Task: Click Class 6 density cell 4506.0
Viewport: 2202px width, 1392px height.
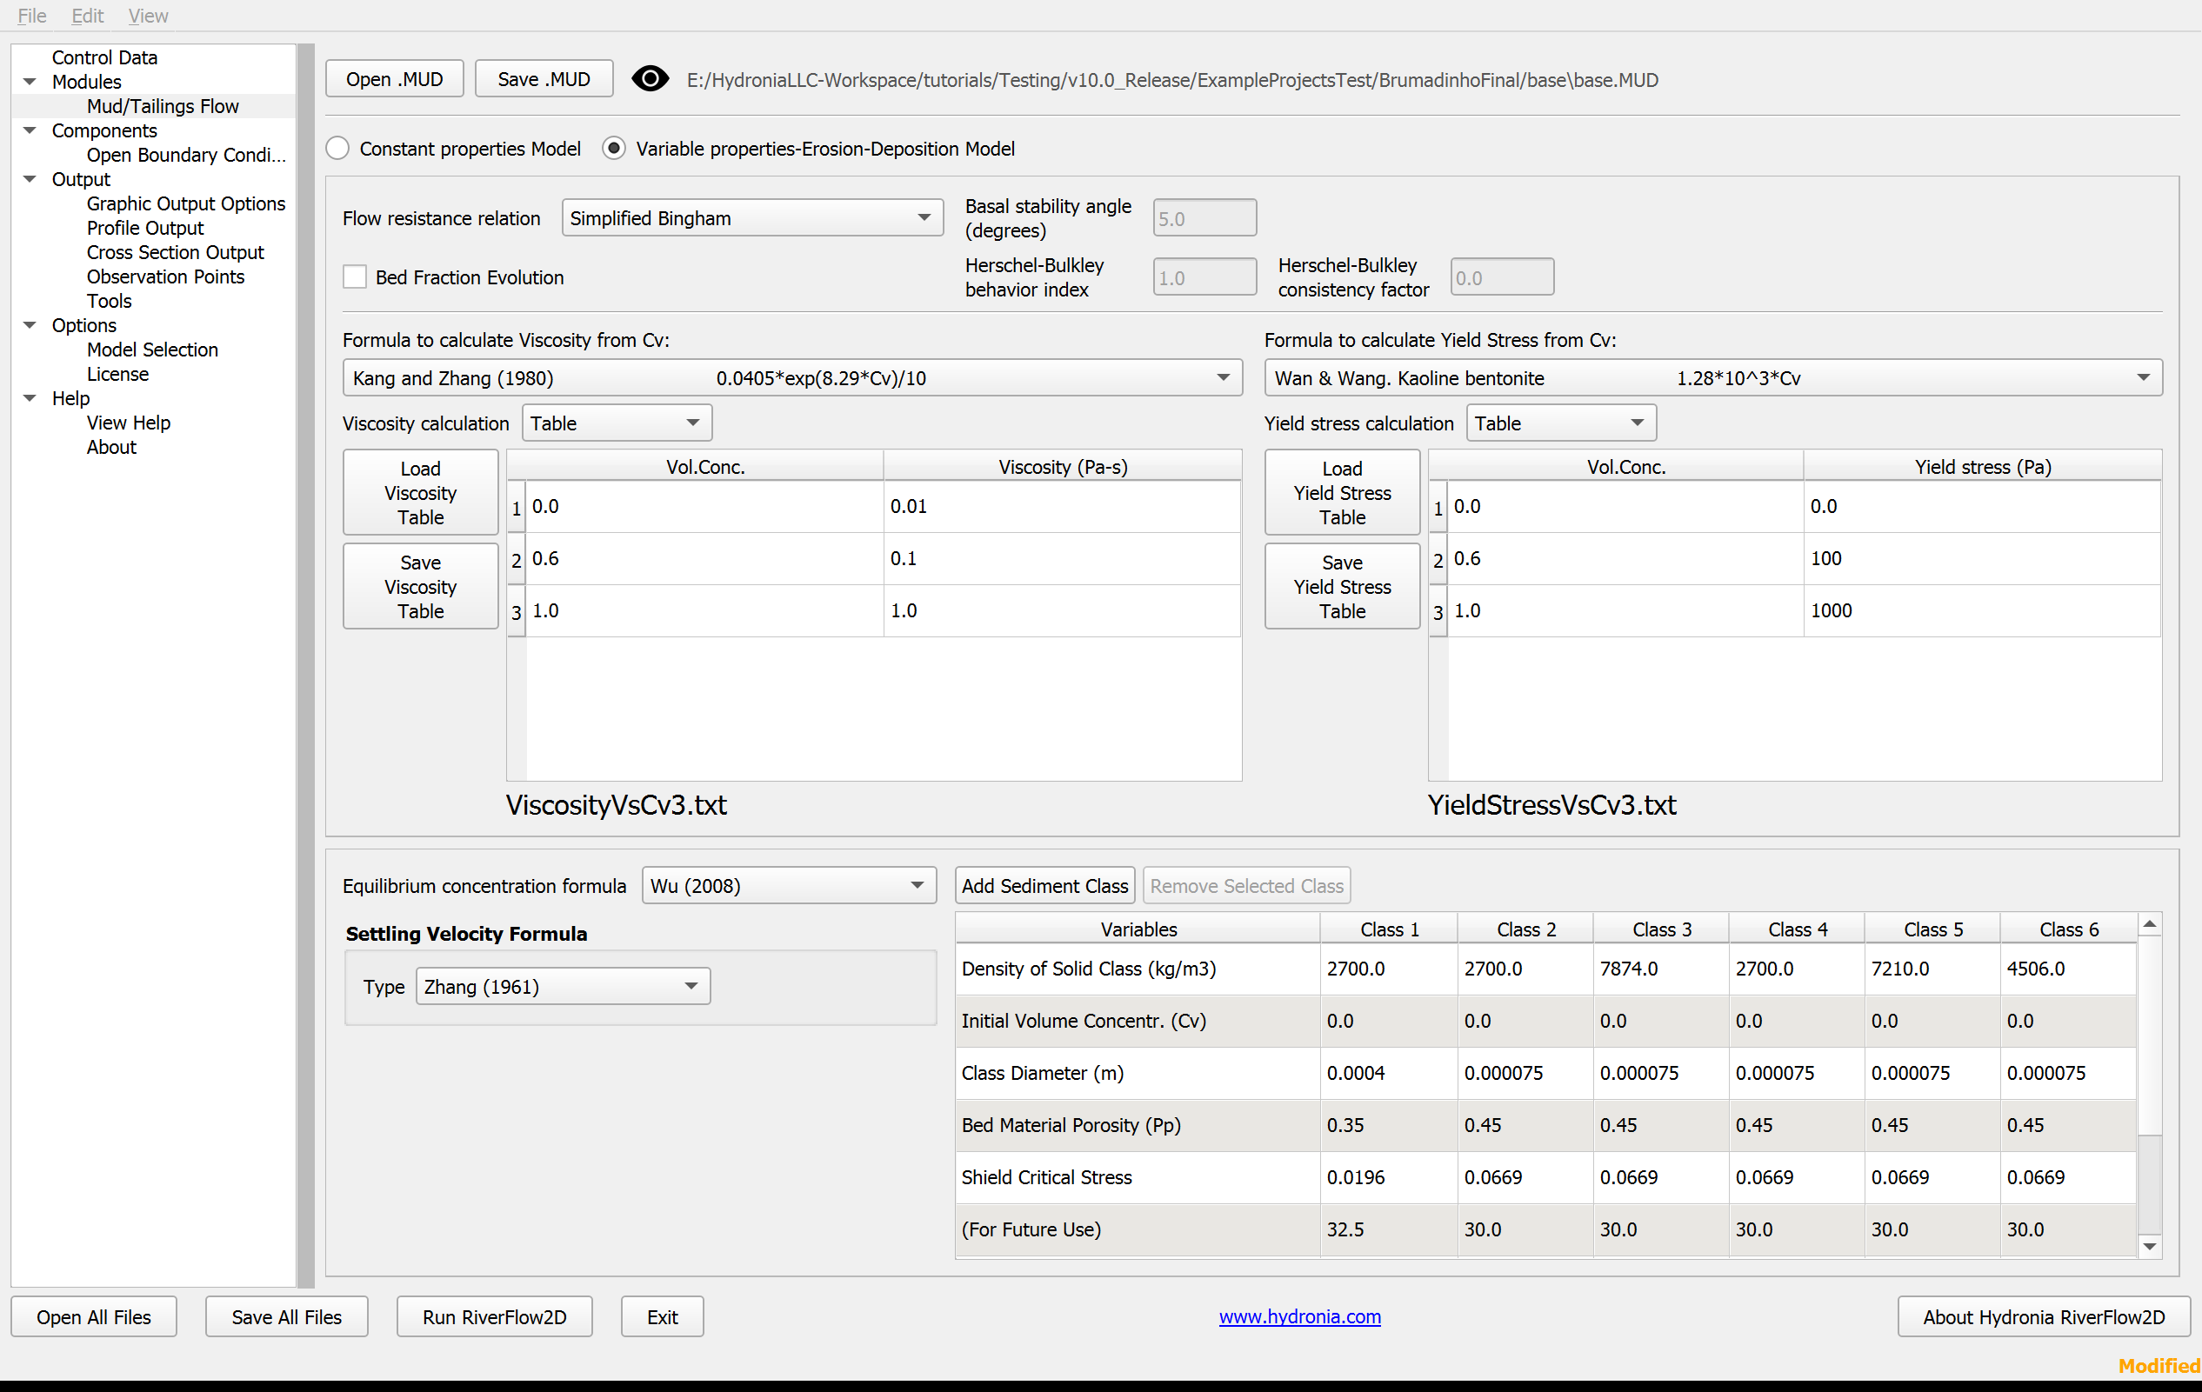Action: (x=2068, y=969)
